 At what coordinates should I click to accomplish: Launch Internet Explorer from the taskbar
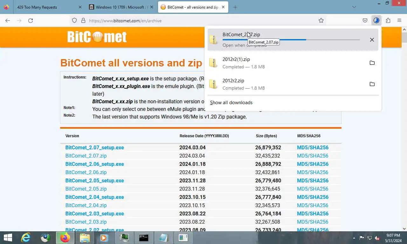click(26, 238)
